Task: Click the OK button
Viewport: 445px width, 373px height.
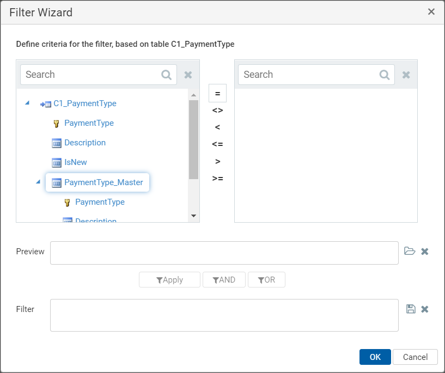Action: [x=375, y=357]
